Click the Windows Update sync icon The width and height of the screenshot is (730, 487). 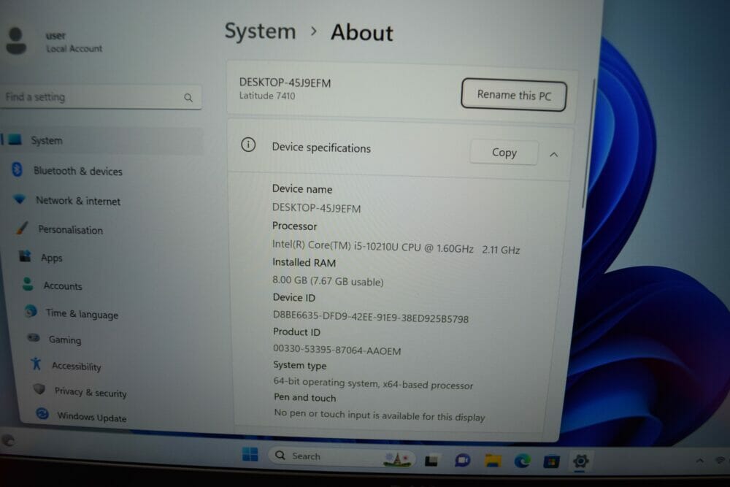coord(42,413)
